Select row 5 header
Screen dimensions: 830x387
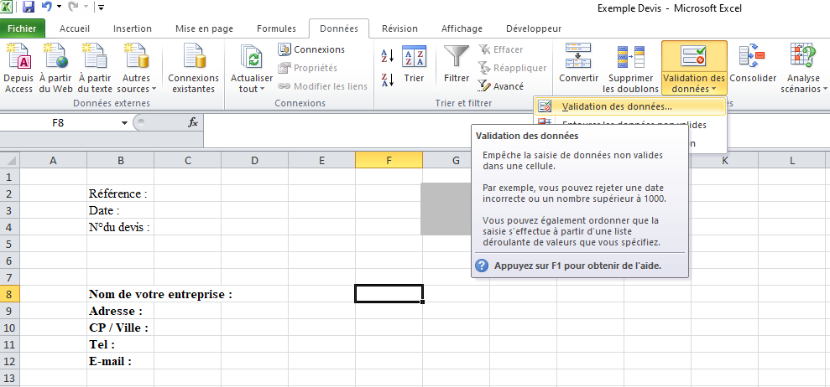click(x=9, y=245)
